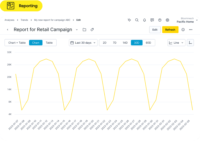This screenshot has width=200, height=141.
Task: Open the notifications bell
Action: [144, 20]
